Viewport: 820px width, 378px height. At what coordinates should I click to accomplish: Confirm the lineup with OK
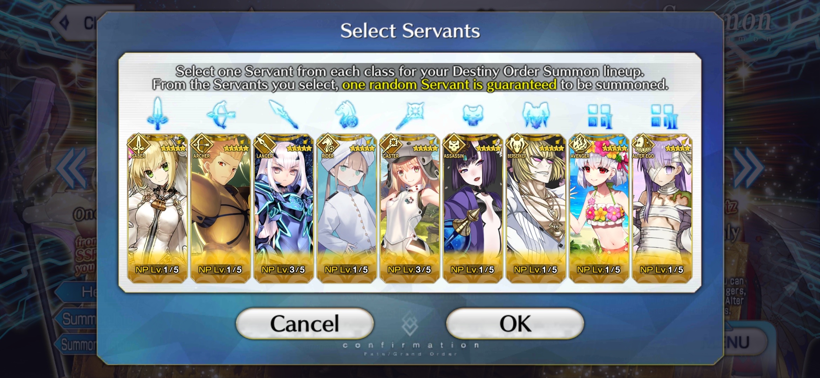pos(515,323)
